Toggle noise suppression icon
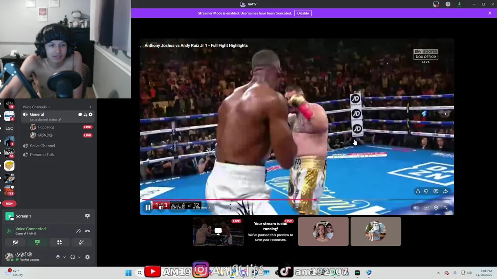 click(78, 231)
